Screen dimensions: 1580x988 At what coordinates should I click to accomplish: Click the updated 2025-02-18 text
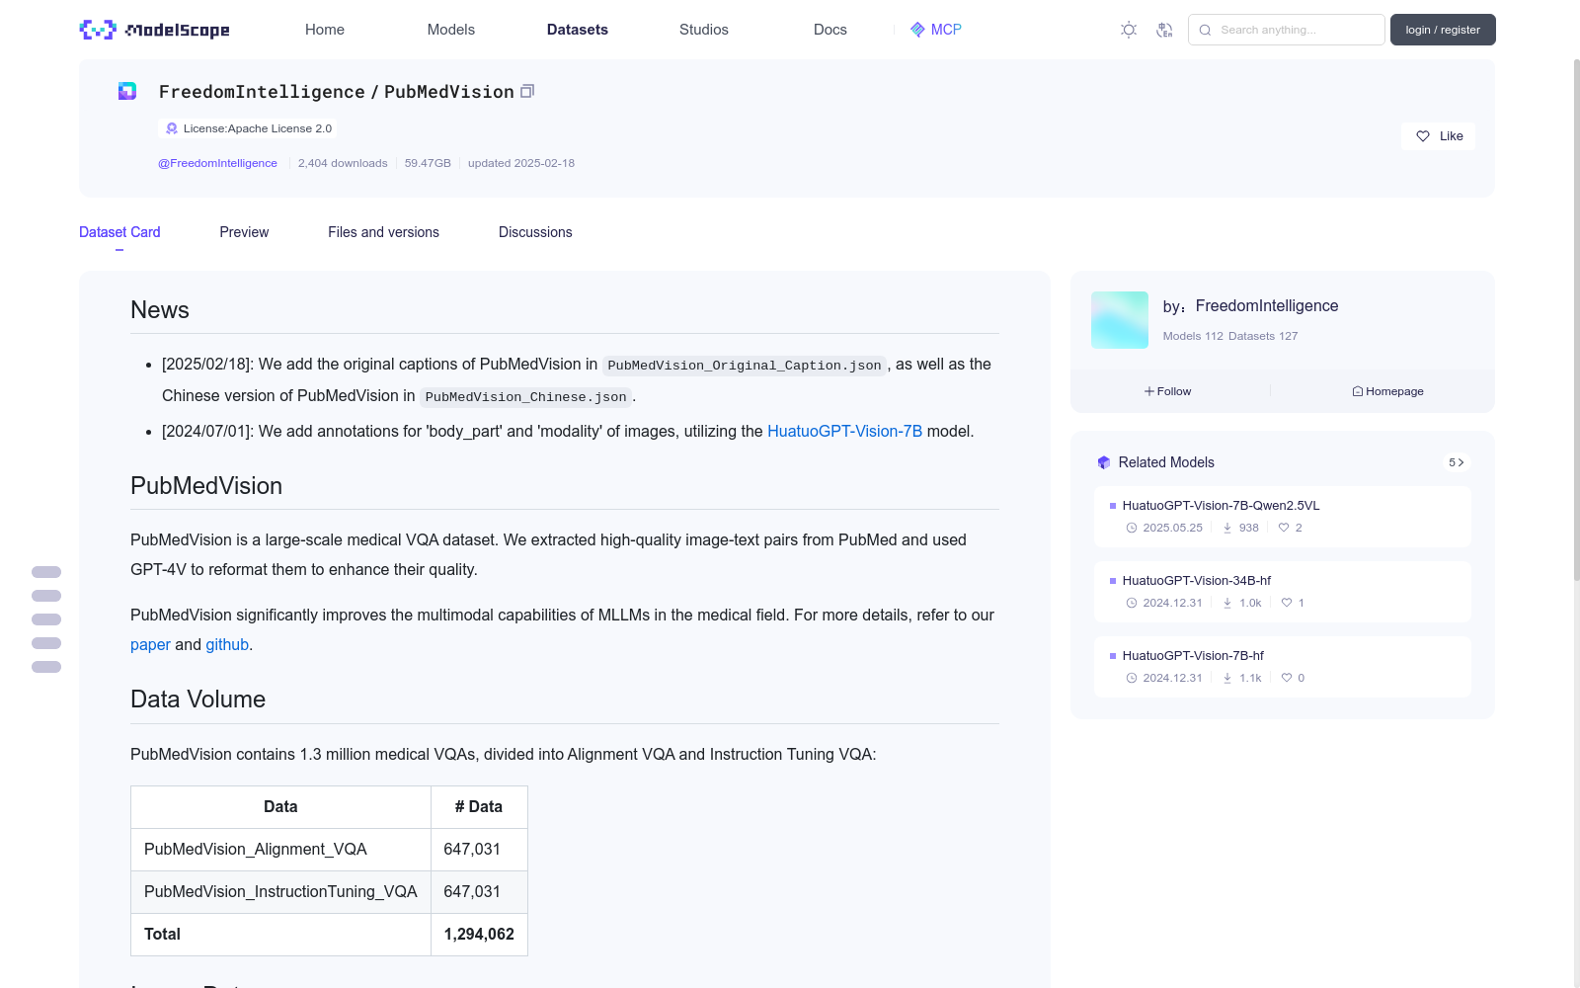pyautogui.click(x=521, y=163)
